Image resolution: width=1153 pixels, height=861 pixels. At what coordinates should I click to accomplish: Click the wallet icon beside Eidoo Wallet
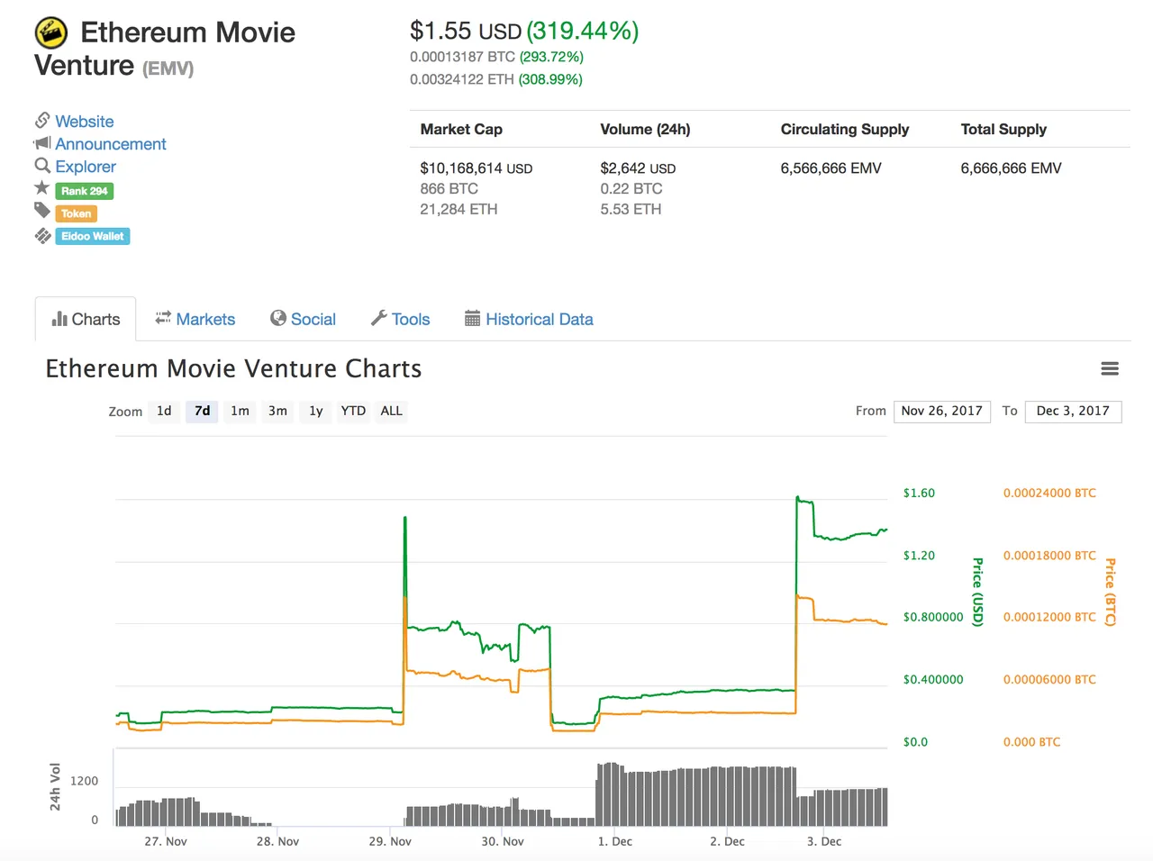coord(42,236)
